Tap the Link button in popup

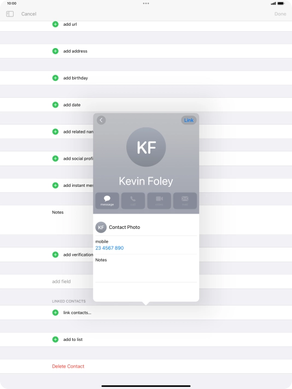(189, 120)
